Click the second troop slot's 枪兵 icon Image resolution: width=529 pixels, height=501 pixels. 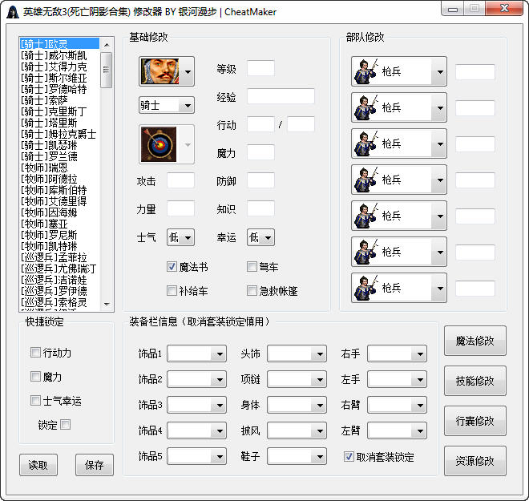click(x=365, y=107)
